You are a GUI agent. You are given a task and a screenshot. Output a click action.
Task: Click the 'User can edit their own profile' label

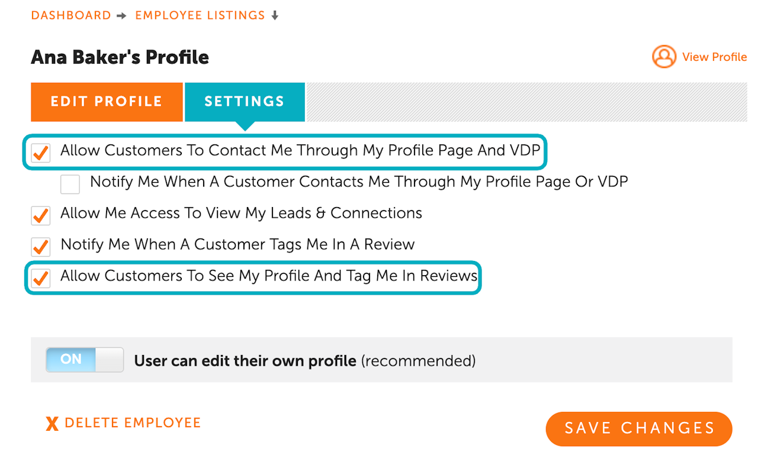245,360
